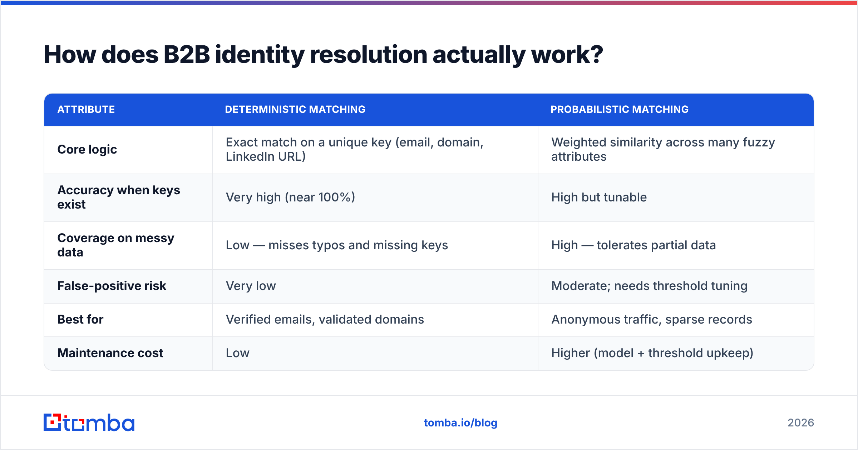
Task: Open the tomba.io/blog link
Action: (460, 423)
